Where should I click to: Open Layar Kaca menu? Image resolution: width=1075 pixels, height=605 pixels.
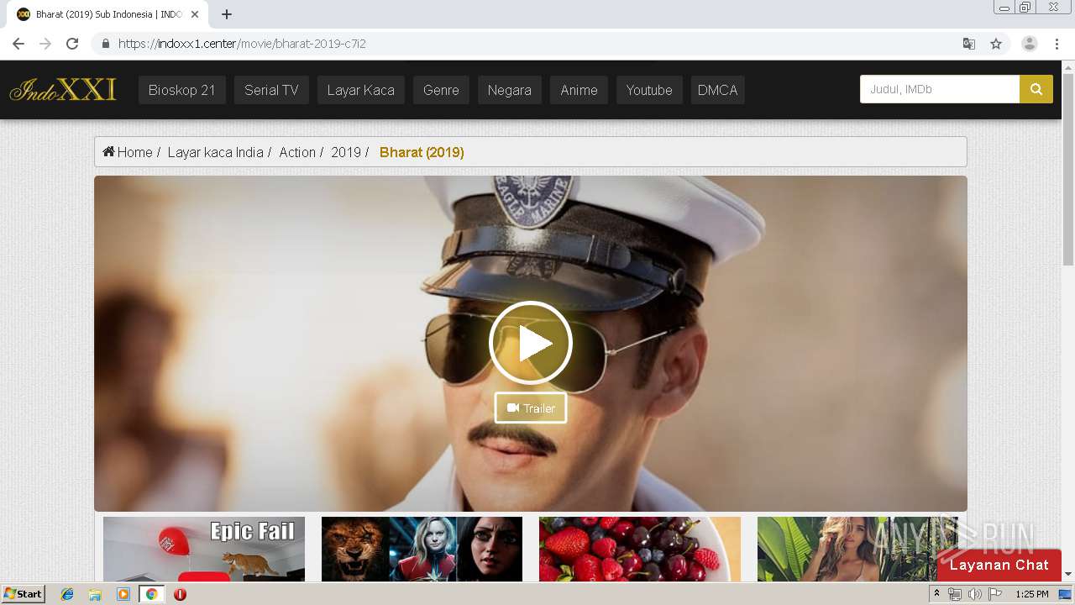[x=361, y=90]
